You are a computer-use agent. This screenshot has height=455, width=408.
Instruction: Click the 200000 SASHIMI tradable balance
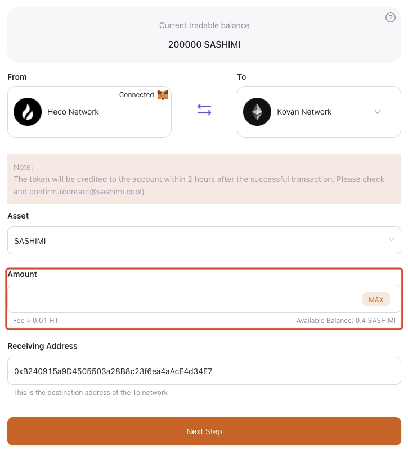[204, 44]
